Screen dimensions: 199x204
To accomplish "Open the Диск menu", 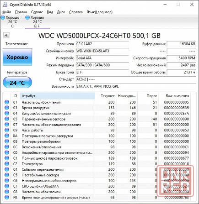I will pyautogui.click(x=61, y=12).
